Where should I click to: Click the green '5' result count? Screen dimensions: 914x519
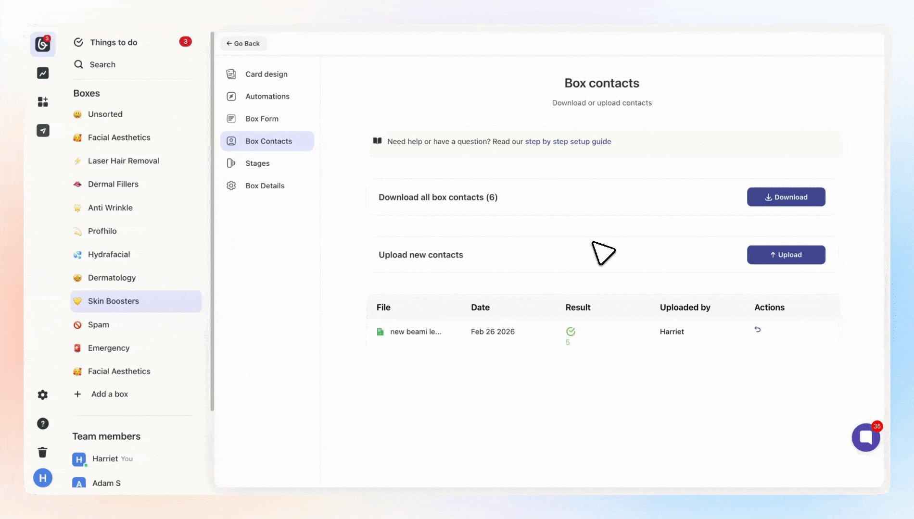[x=568, y=343]
